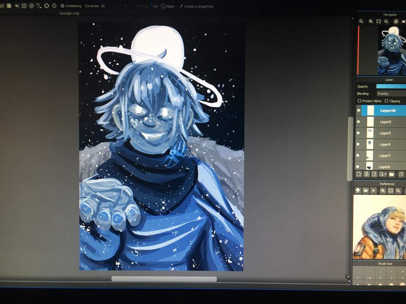Click the Brush Size panel title
Viewport: 406px width, 304px height.
pos(385,264)
